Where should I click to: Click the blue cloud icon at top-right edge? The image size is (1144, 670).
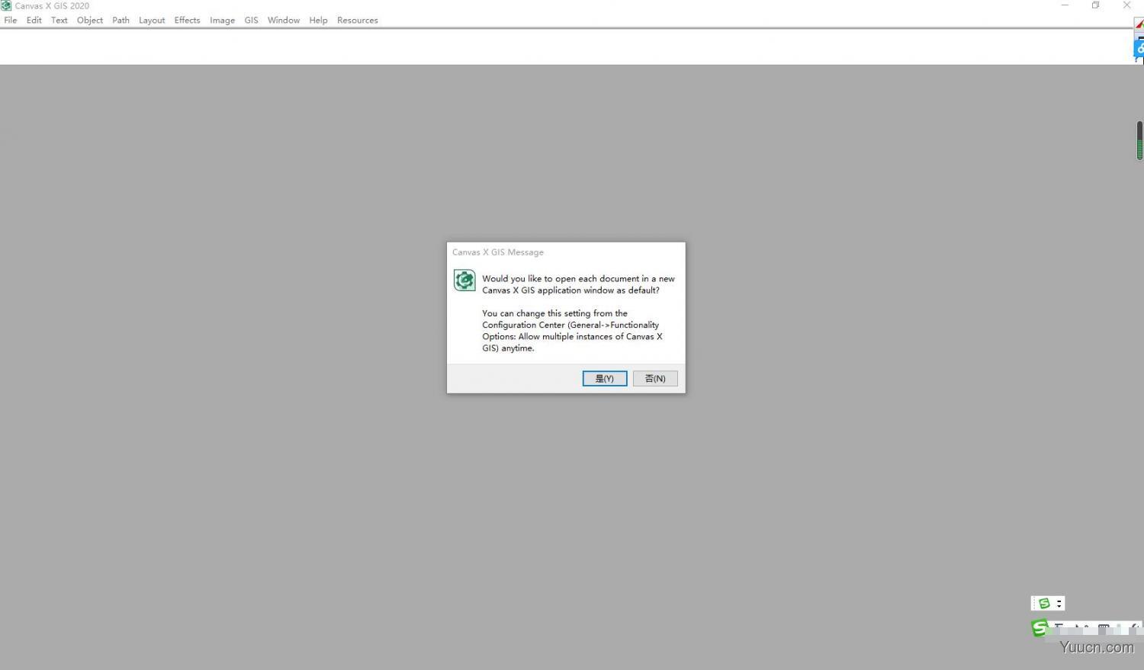point(1139,47)
